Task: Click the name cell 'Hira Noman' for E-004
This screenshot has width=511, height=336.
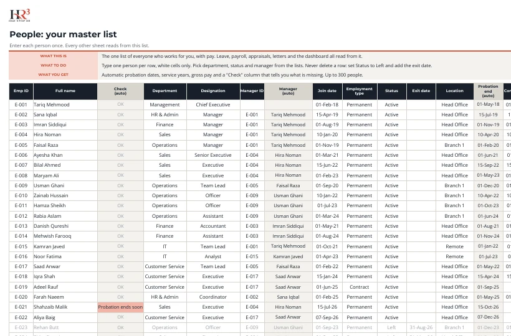Action: pos(65,134)
